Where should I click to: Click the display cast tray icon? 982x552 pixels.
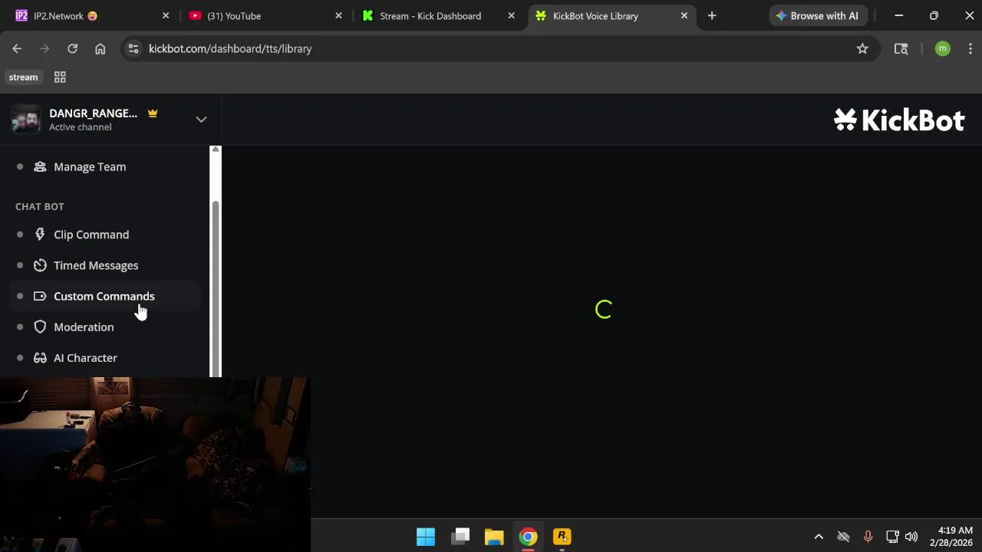tap(891, 537)
